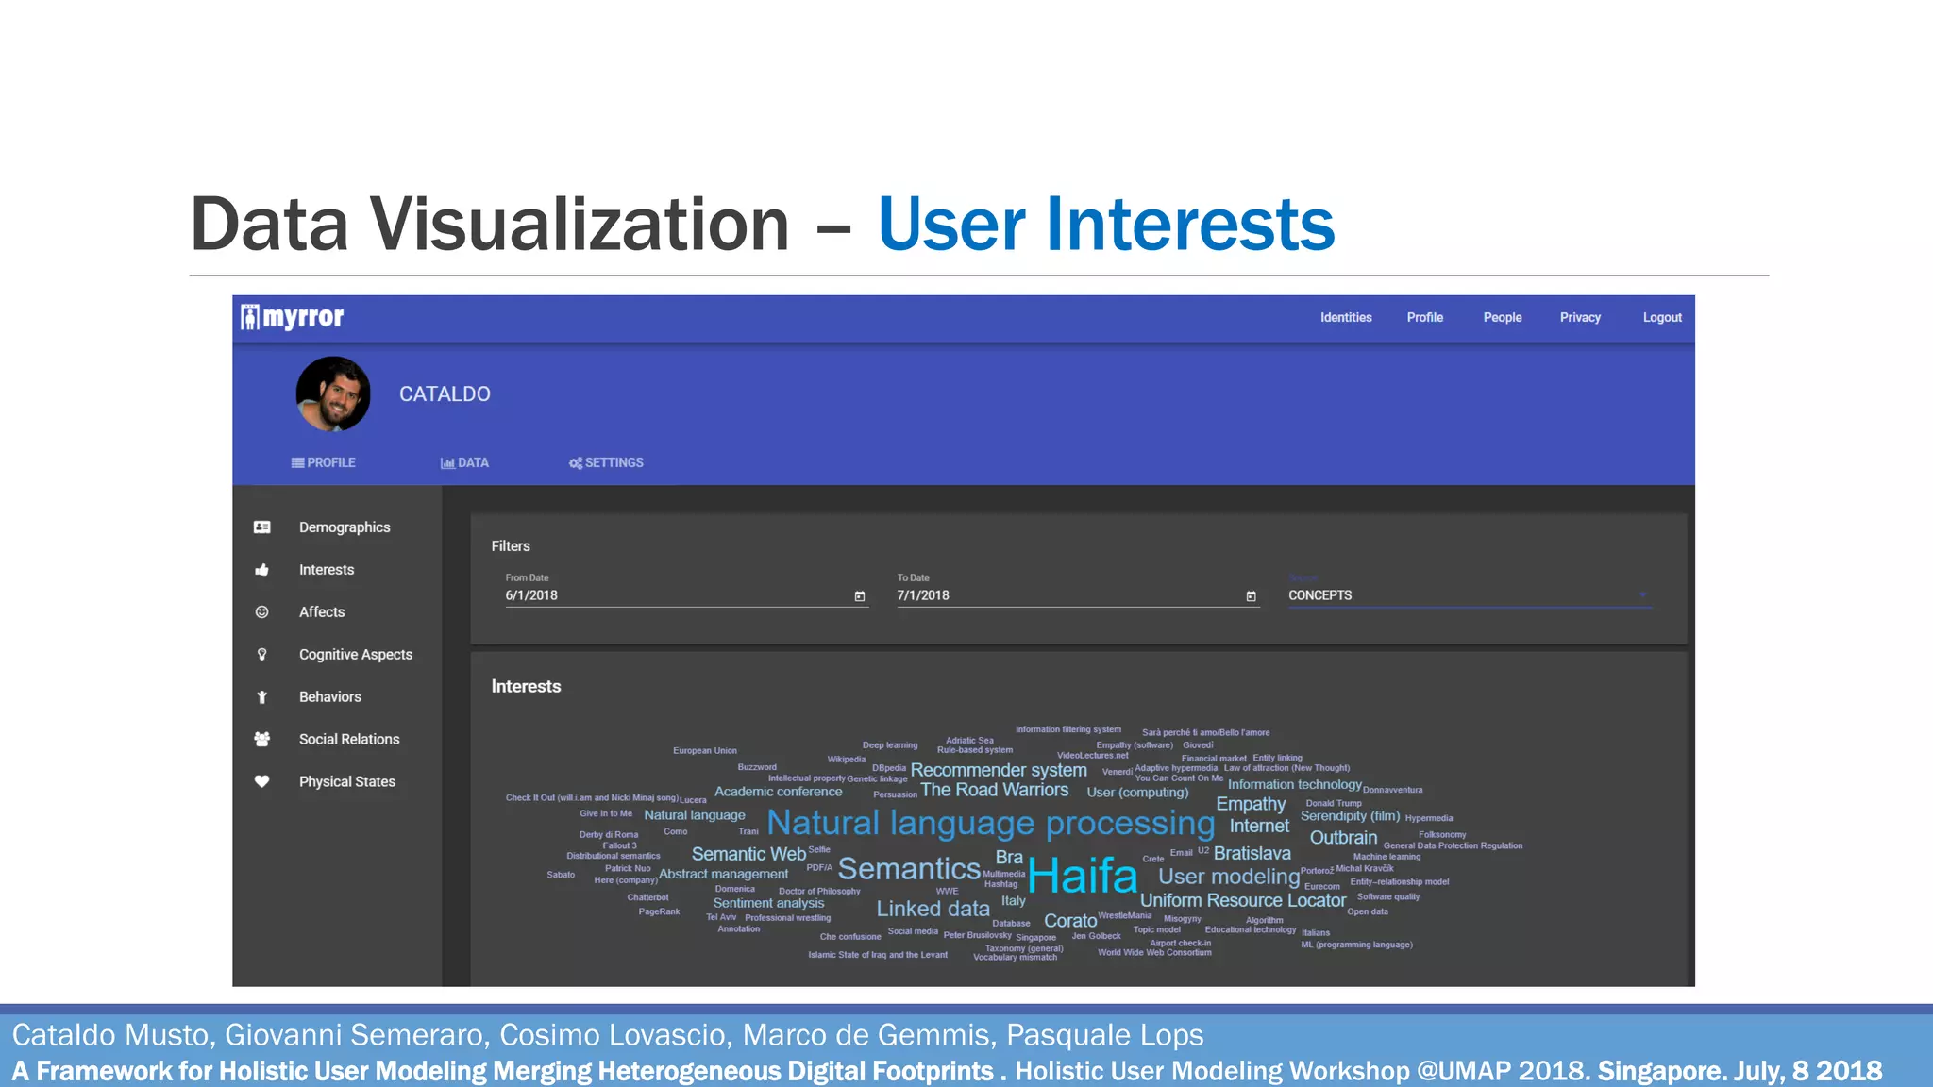Click 'Semantics' in the word cloud
This screenshot has height=1087, width=1933.
click(x=909, y=869)
